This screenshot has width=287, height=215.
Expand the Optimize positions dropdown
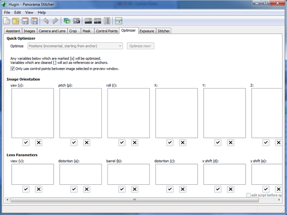[x=75, y=46]
